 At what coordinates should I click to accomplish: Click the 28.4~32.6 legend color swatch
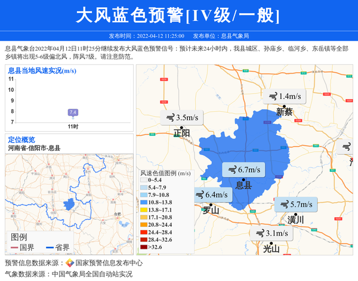[144, 240]
